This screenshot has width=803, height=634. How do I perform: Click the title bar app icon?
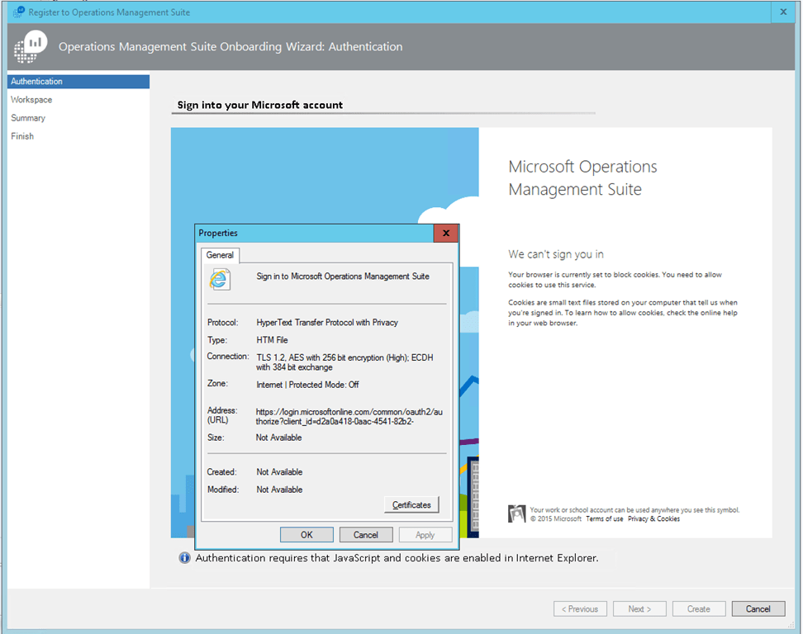coord(19,12)
